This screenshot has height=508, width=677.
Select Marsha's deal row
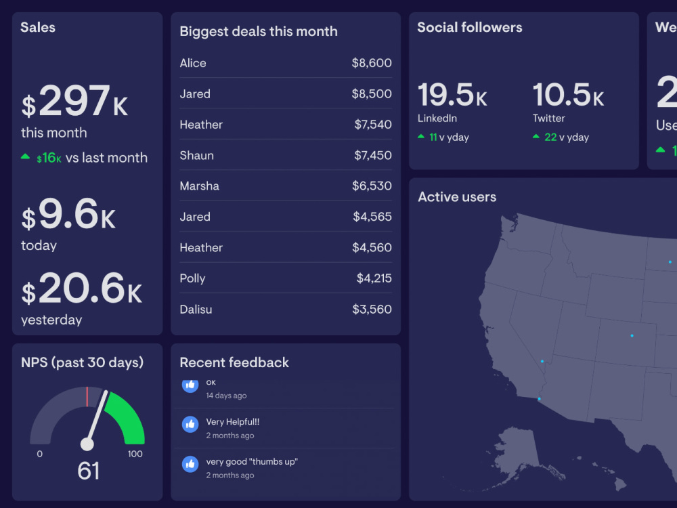tap(286, 186)
